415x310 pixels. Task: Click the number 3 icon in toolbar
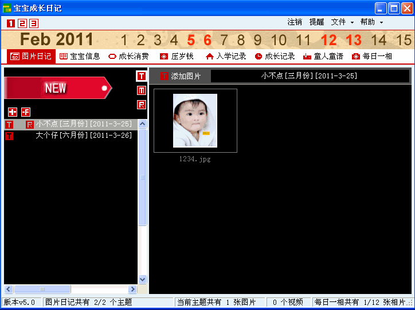[34, 23]
